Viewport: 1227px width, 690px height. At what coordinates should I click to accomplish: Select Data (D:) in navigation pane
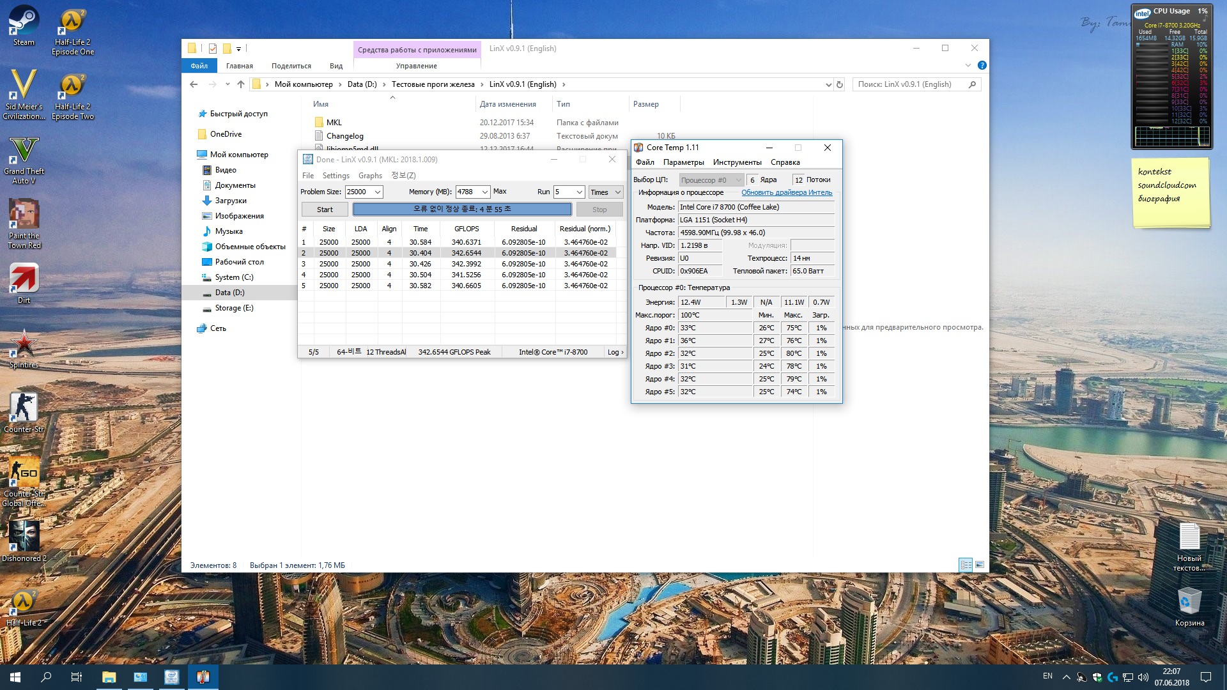(229, 293)
